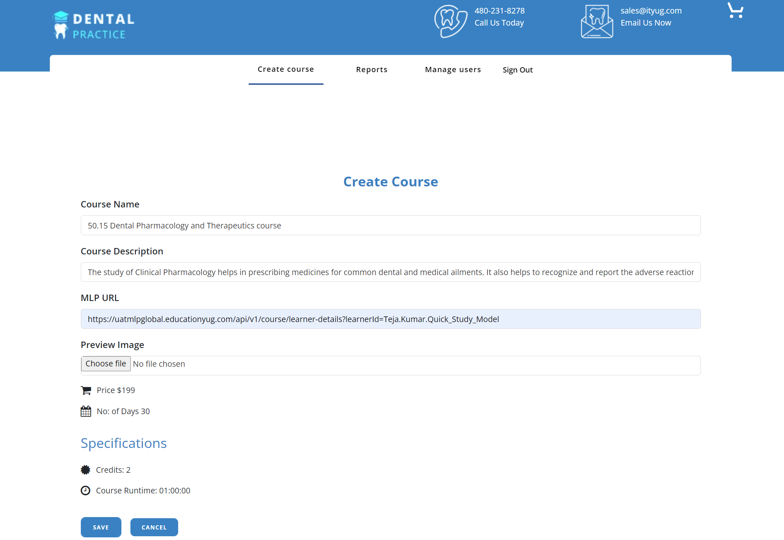Click the tooth phone call icon
This screenshot has height=540, width=784.
[x=451, y=21]
